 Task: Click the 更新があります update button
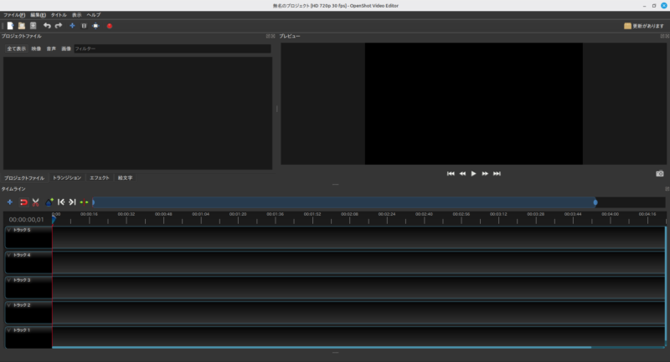point(644,26)
